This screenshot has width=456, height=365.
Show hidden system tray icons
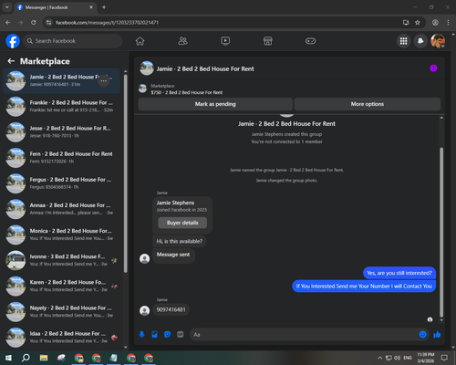[x=380, y=358]
